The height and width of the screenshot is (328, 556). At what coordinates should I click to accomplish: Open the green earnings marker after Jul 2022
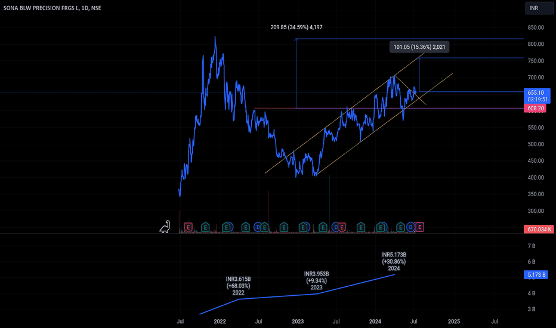click(264, 227)
